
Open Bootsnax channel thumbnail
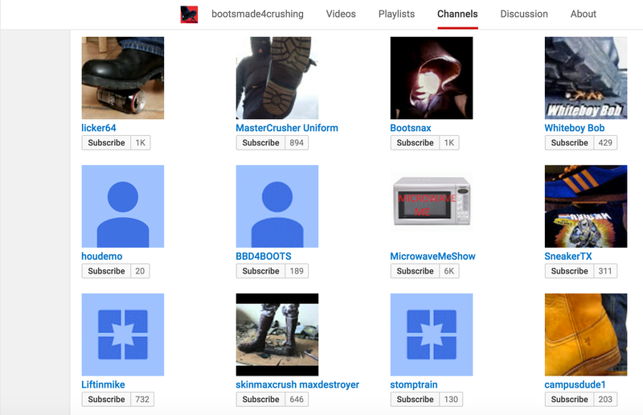pyautogui.click(x=432, y=78)
